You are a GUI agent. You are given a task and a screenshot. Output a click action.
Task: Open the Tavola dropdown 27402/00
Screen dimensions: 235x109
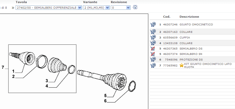(49, 8)
